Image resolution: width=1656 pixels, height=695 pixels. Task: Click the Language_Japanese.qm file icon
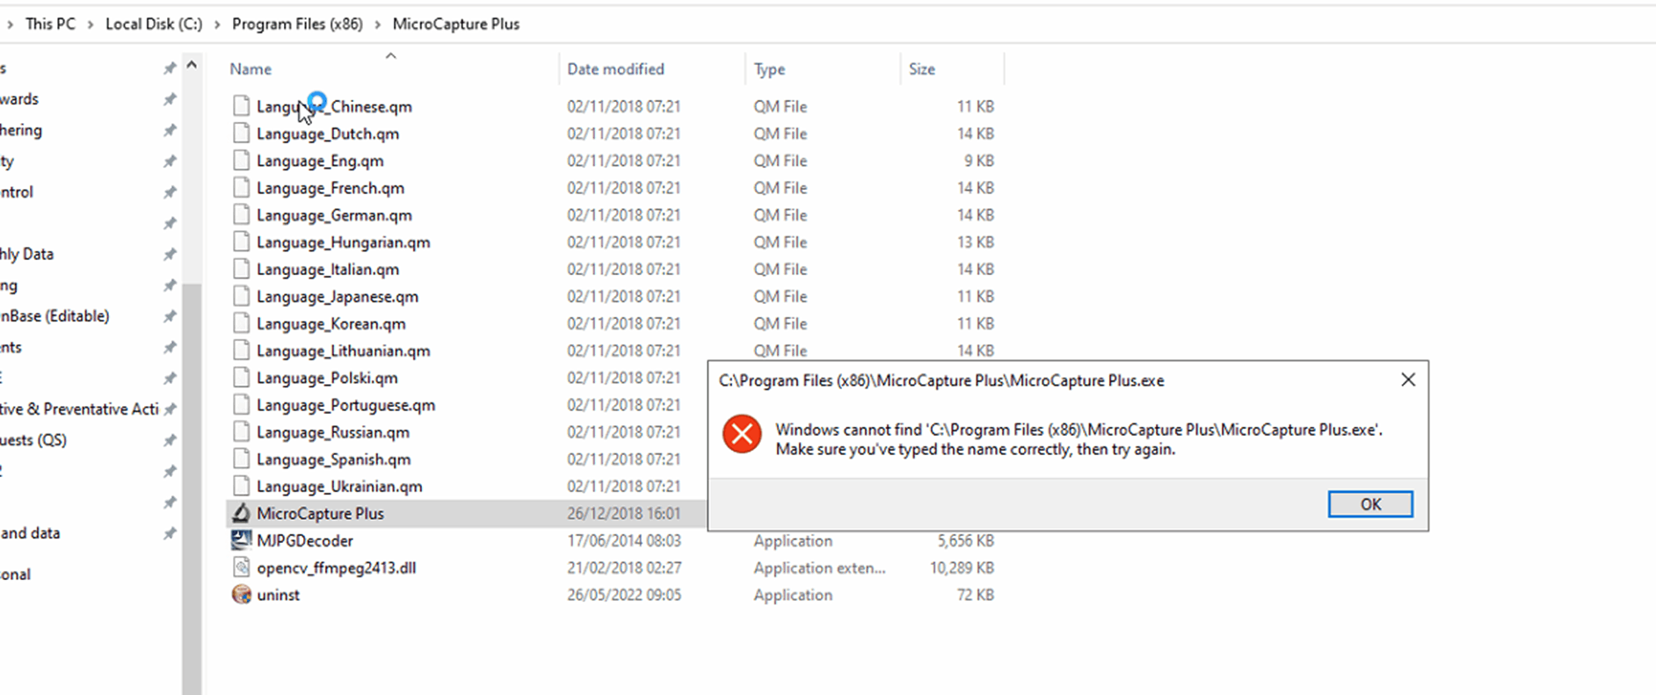click(241, 297)
